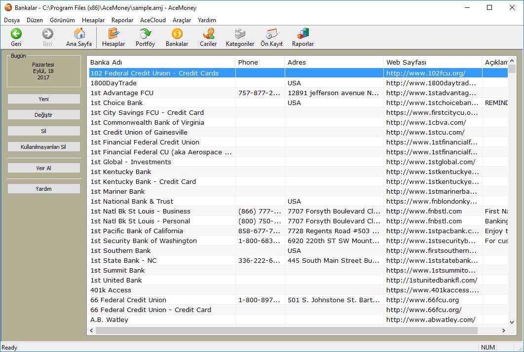Select the 1st Summit Bank row

point(298,270)
